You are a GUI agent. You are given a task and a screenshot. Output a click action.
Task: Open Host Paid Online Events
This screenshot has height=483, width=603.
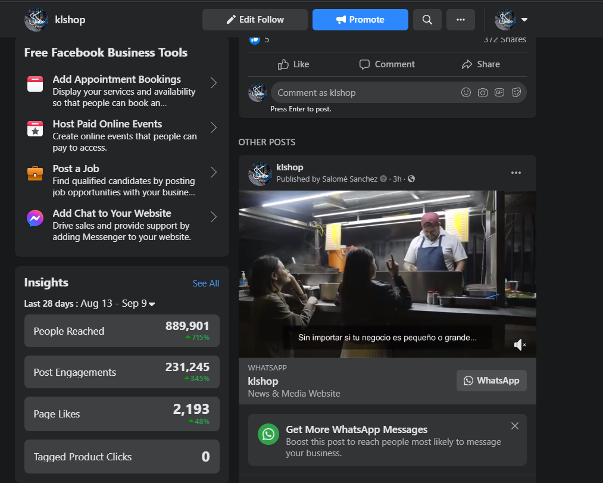pyautogui.click(x=122, y=135)
